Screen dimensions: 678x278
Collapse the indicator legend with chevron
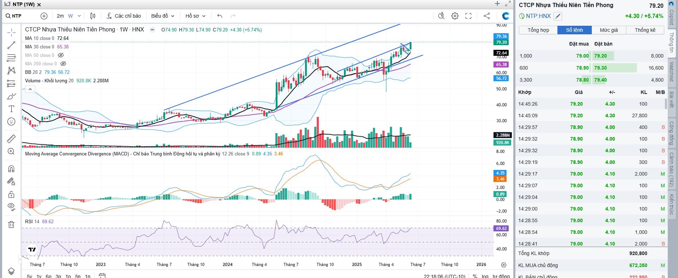(x=30, y=89)
